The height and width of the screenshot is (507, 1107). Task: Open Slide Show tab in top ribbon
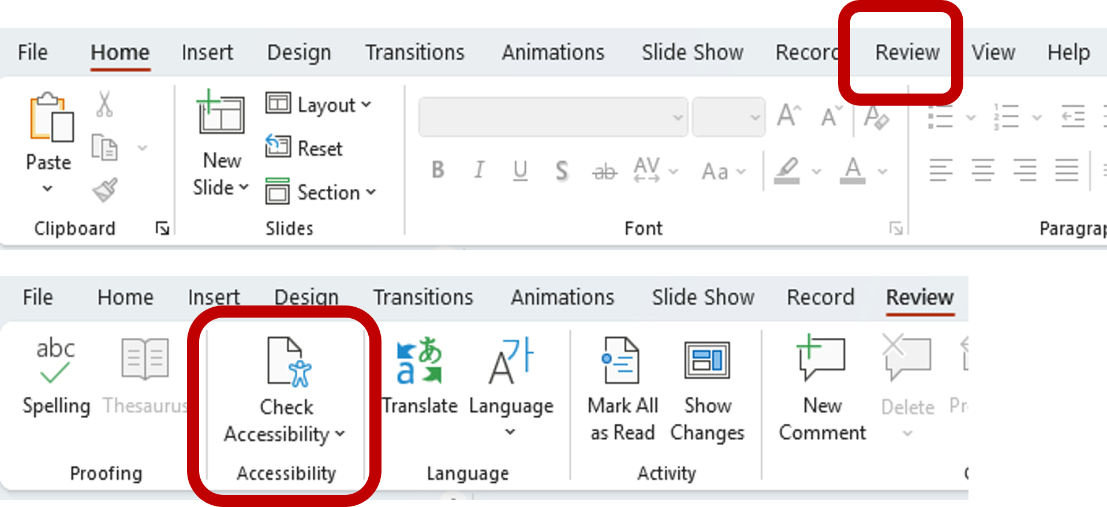pos(693,53)
